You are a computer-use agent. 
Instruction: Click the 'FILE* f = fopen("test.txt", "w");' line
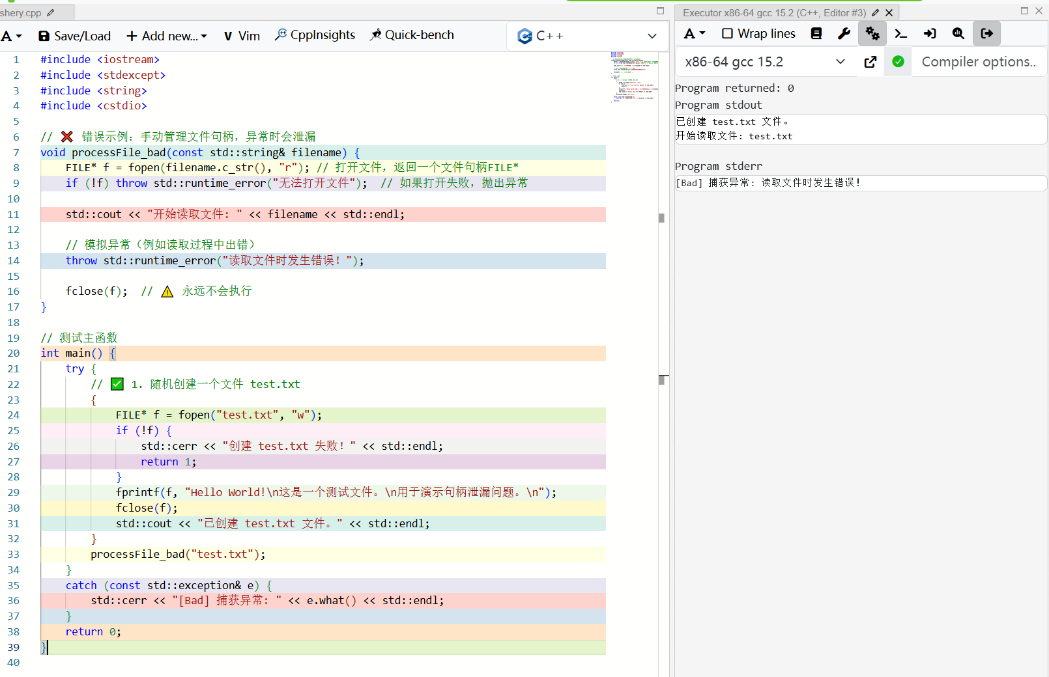coord(218,415)
